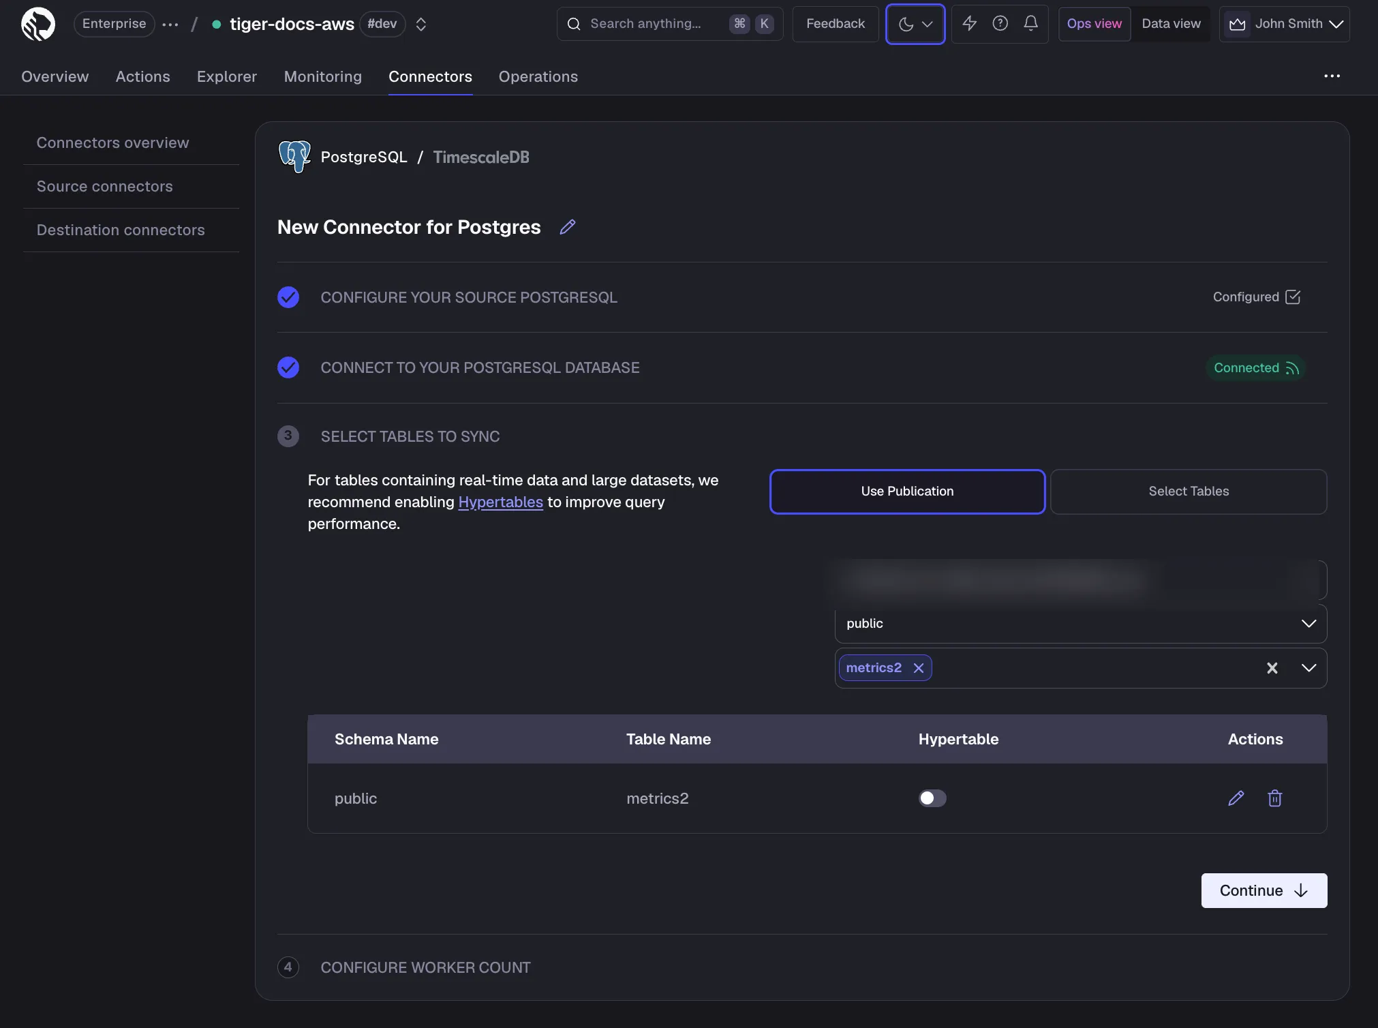Go to the Actions tab
Viewport: 1378px width, 1028px height.
(x=142, y=76)
